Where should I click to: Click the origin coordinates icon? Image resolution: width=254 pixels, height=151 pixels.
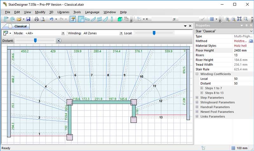tap(139, 19)
